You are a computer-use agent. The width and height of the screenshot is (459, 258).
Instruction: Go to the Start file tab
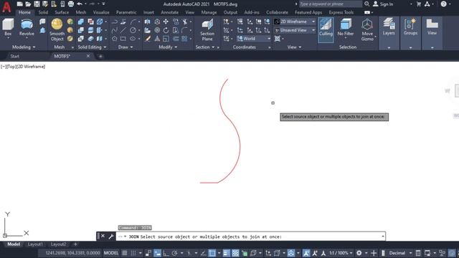point(14,56)
